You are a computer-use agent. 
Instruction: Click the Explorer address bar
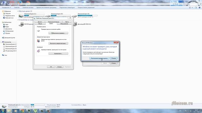coord(90,4)
